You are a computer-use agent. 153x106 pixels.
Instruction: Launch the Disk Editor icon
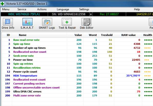click(86, 22)
